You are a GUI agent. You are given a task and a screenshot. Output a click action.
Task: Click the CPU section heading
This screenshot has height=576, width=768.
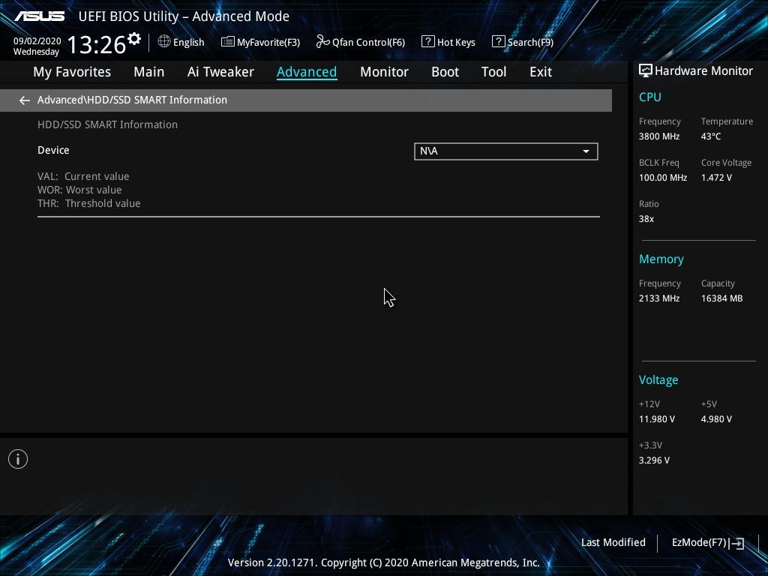click(650, 97)
